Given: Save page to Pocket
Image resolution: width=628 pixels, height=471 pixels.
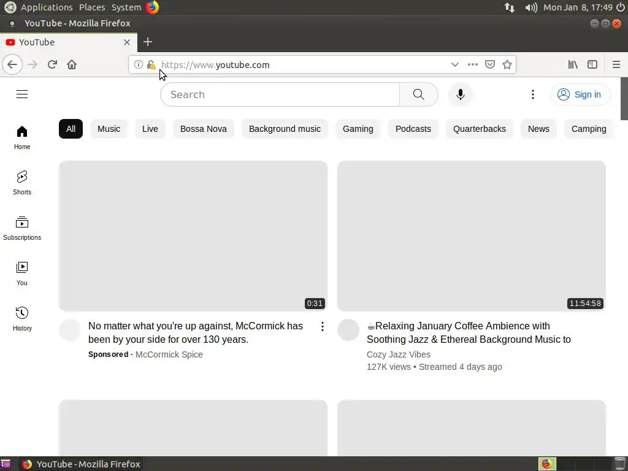Looking at the screenshot, I should (490, 64).
